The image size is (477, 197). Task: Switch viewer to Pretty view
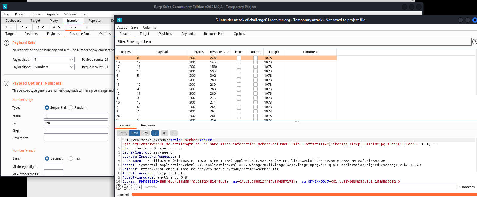tap(123, 133)
